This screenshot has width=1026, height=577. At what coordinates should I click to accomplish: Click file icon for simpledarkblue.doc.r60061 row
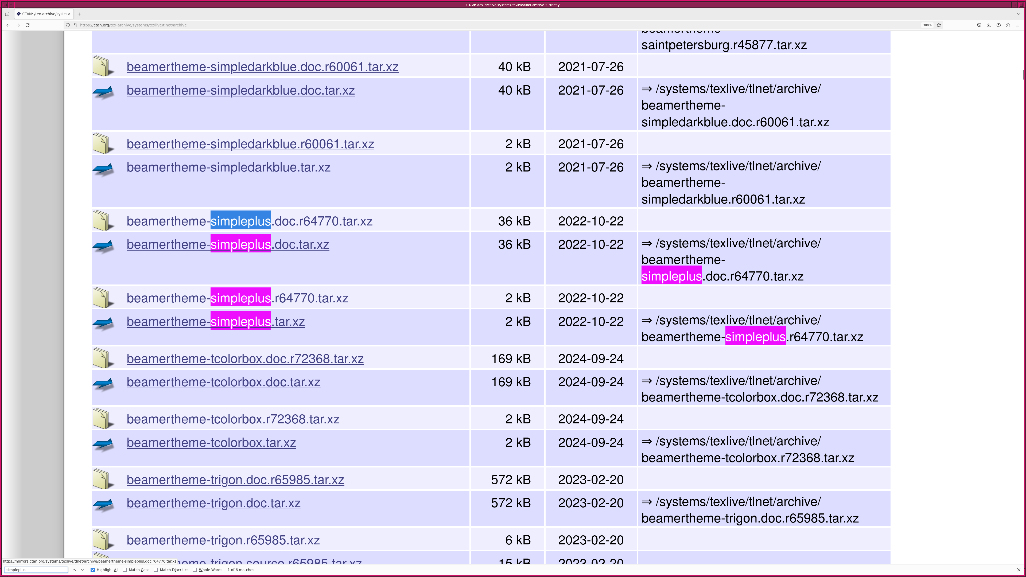coord(103,66)
